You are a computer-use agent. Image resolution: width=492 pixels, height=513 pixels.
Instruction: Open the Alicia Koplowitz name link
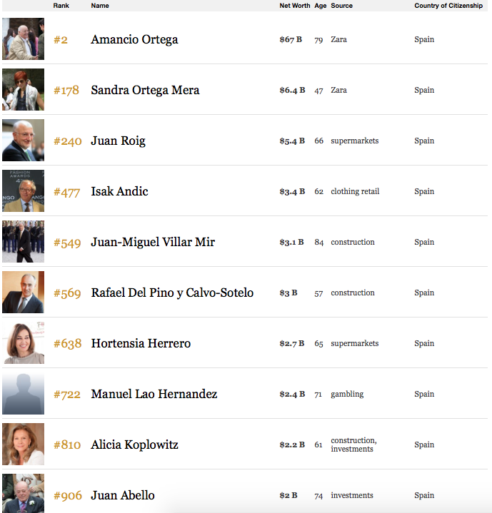pos(134,445)
